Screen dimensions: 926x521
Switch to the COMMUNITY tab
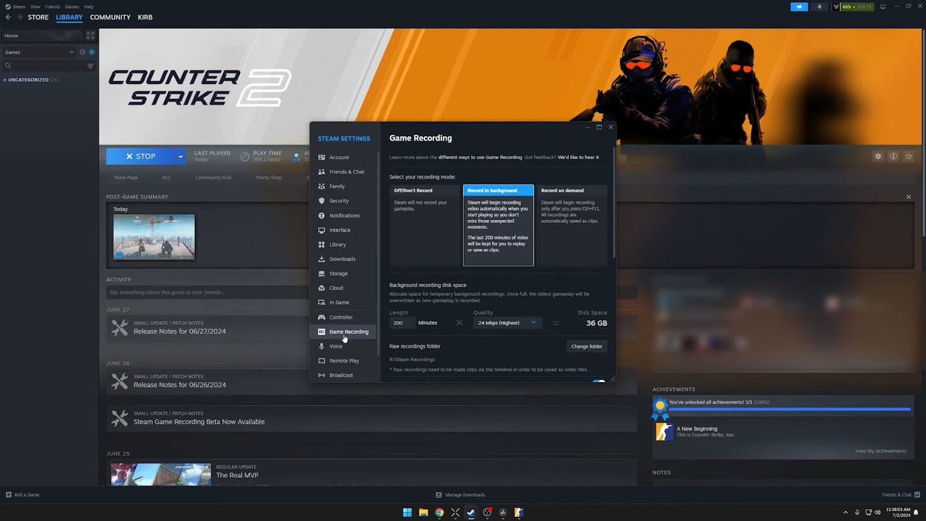pyautogui.click(x=110, y=17)
